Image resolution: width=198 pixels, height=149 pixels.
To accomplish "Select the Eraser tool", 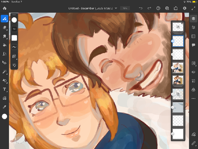I will tap(5, 28).
